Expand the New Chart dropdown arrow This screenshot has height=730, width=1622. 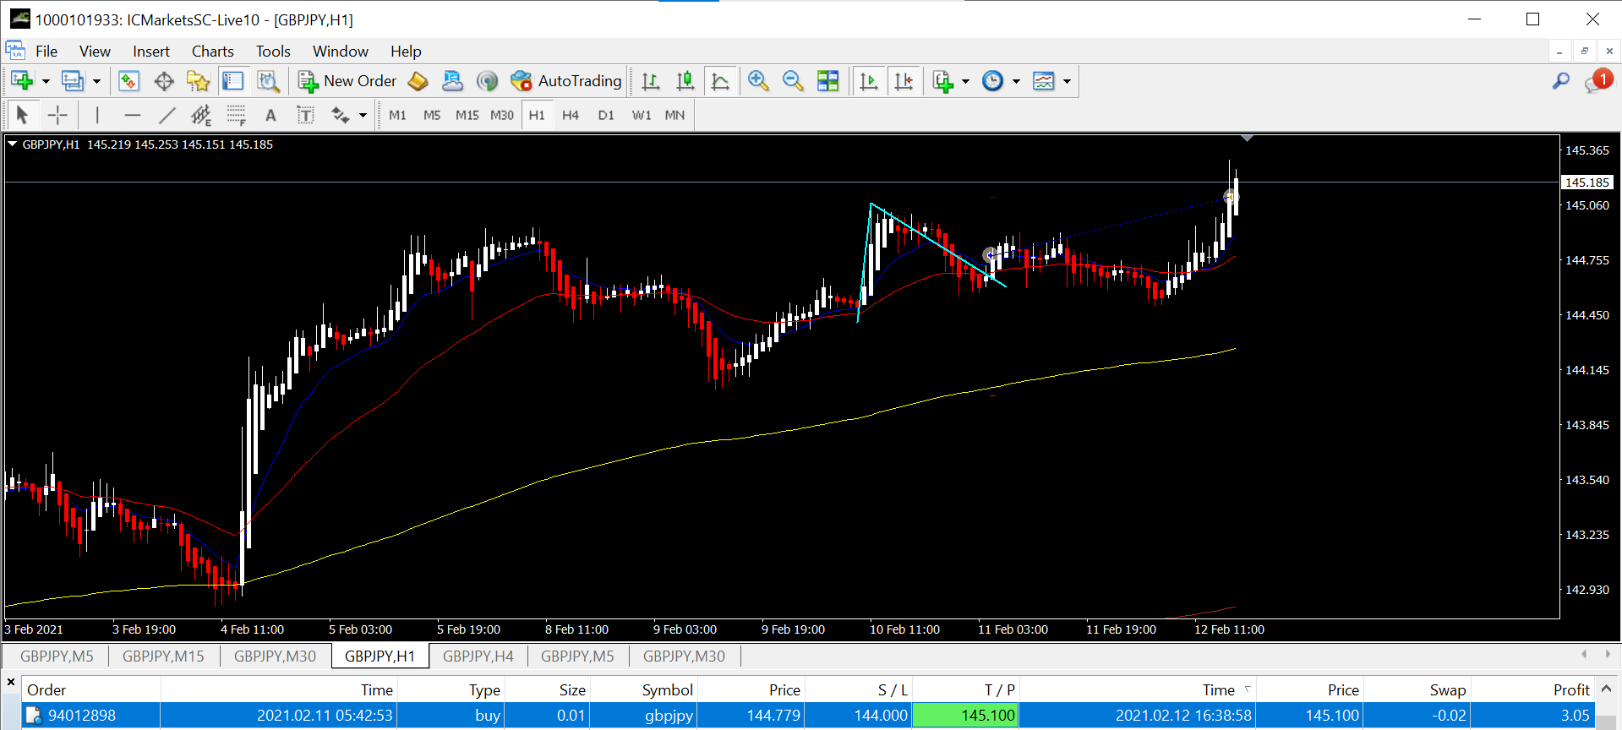click(46, 82)
